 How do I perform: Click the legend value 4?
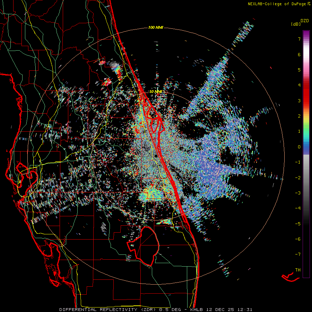299,85
